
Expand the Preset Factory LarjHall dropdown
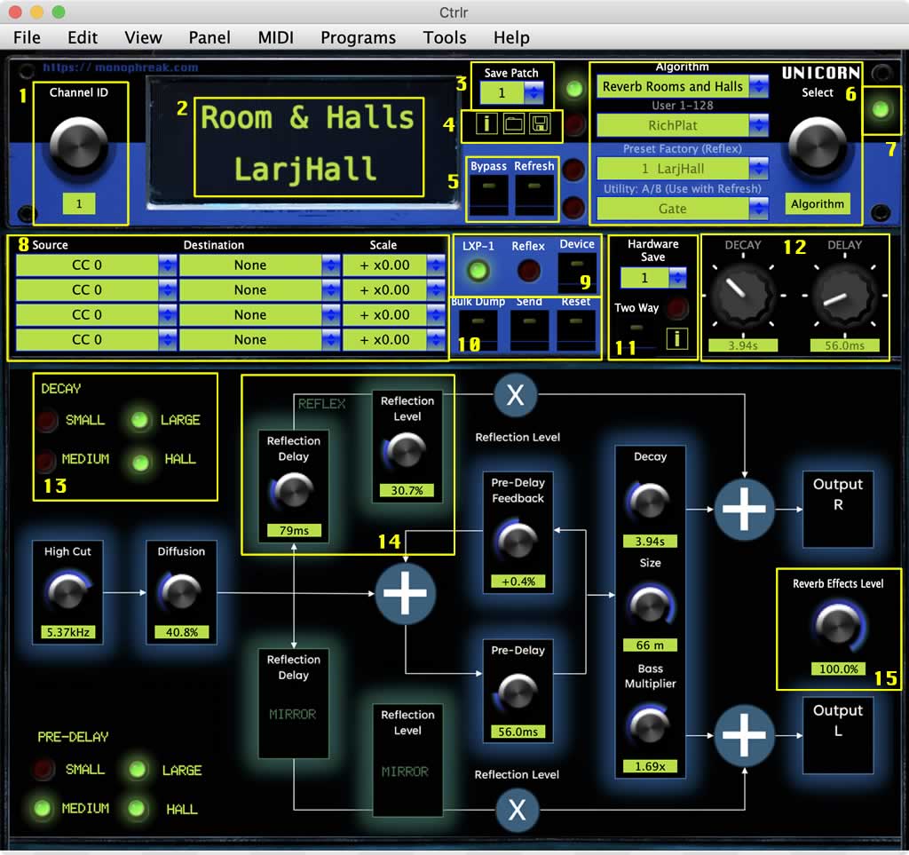pyautogui.click(x=682, y=169)
